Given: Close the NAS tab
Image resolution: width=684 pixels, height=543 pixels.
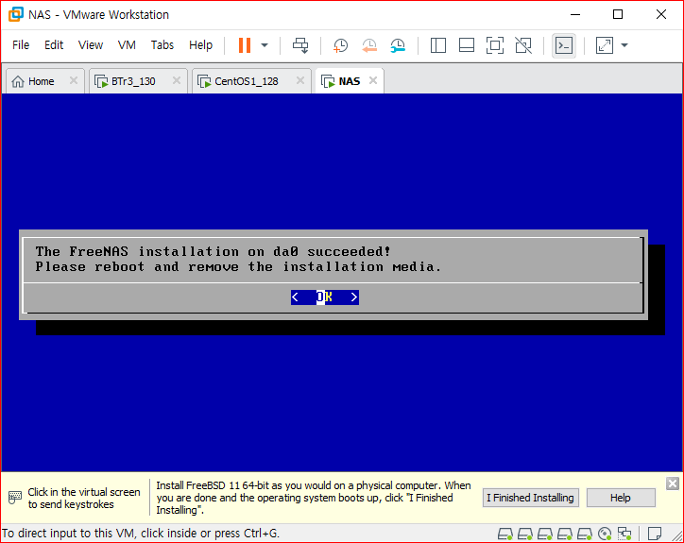Looking at the screenshot, I should [x=372, y=80].
